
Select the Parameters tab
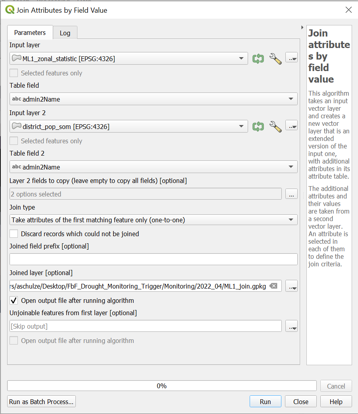30,33
